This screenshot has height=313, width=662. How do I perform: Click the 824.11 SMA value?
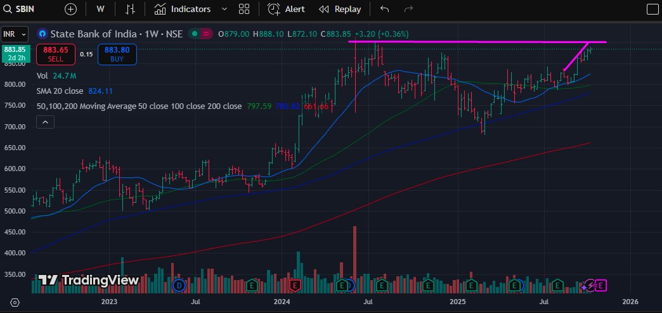point(100,91)
